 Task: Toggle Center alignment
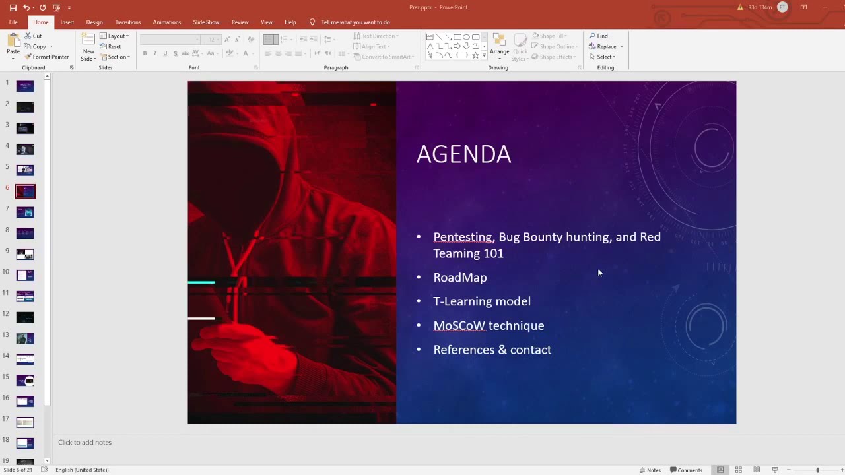click(278, 53)
